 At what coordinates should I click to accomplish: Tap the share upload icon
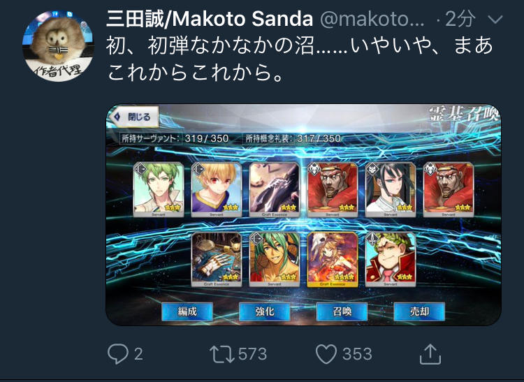point(430,354)
